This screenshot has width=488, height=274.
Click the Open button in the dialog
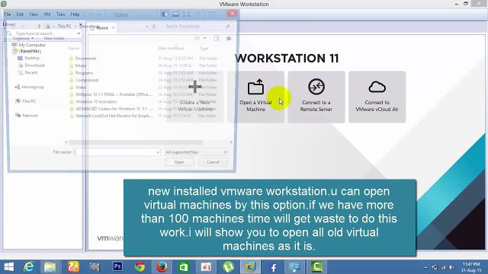[179, 162]
